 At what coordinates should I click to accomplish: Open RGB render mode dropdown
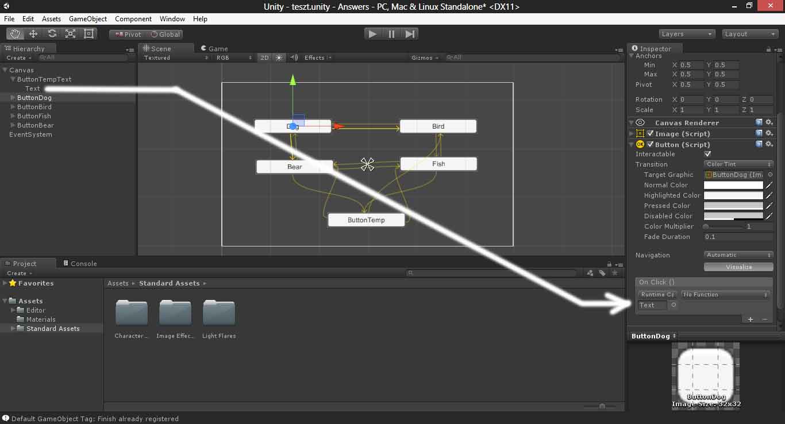coord(233,57)
